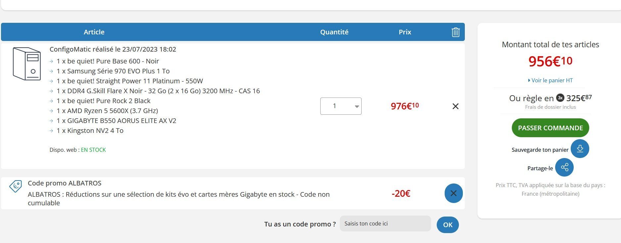Save the cart with download icon

tap(580, 149)
